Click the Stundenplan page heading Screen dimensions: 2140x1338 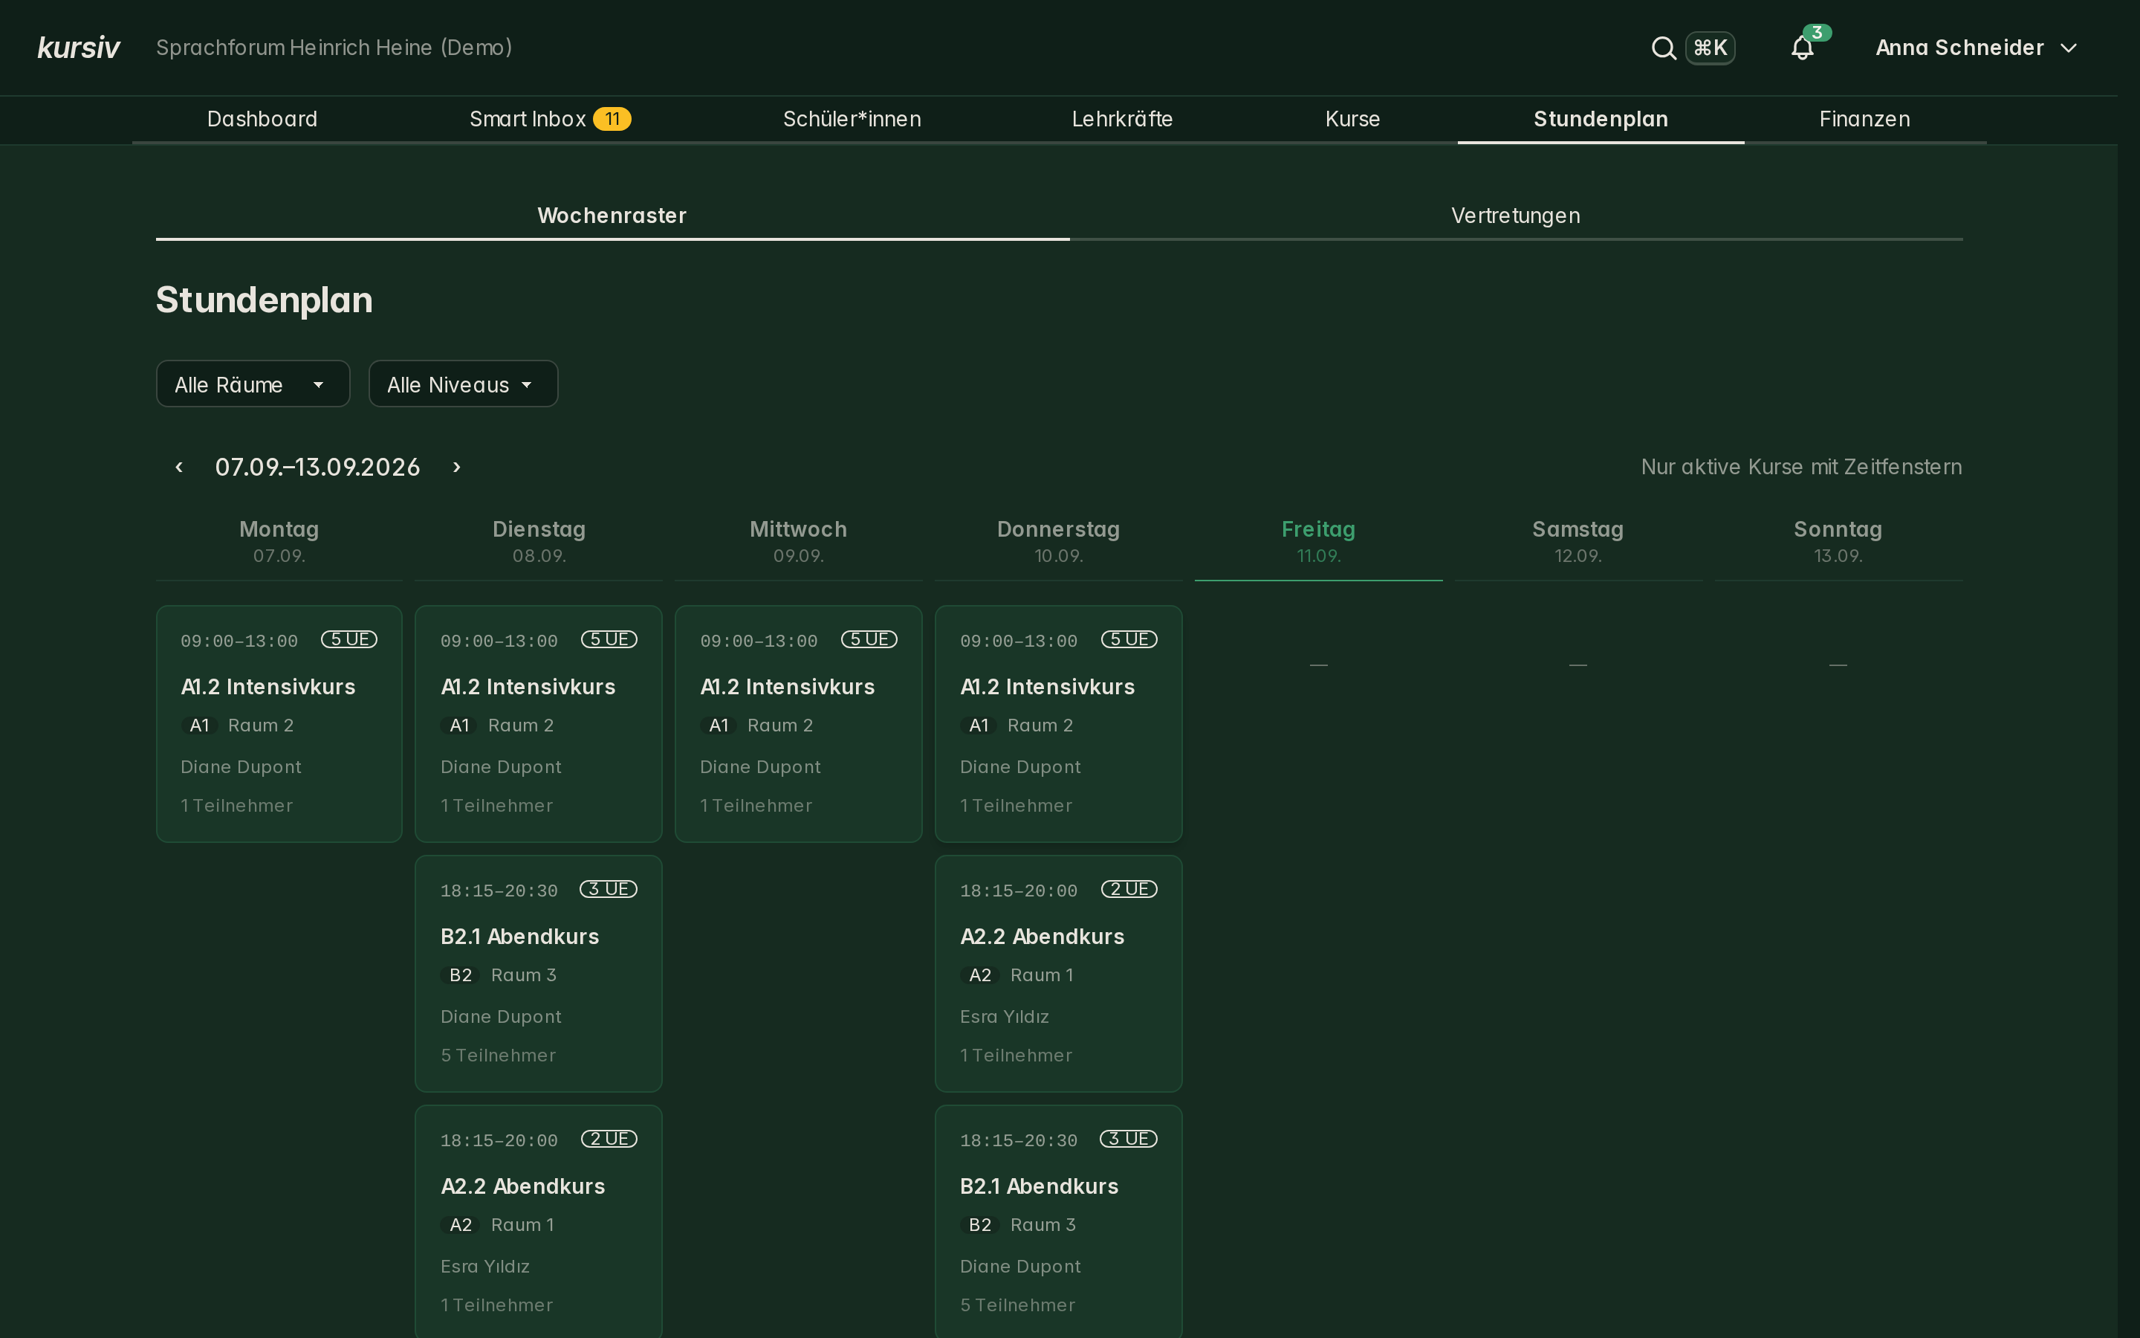(265, 300)
